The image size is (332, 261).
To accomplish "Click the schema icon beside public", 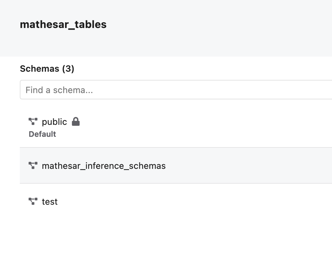I will [33, 122].
